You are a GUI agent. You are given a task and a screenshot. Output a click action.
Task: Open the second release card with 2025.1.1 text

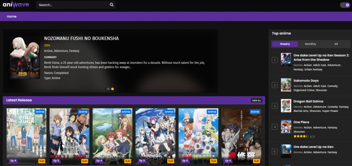69,136
